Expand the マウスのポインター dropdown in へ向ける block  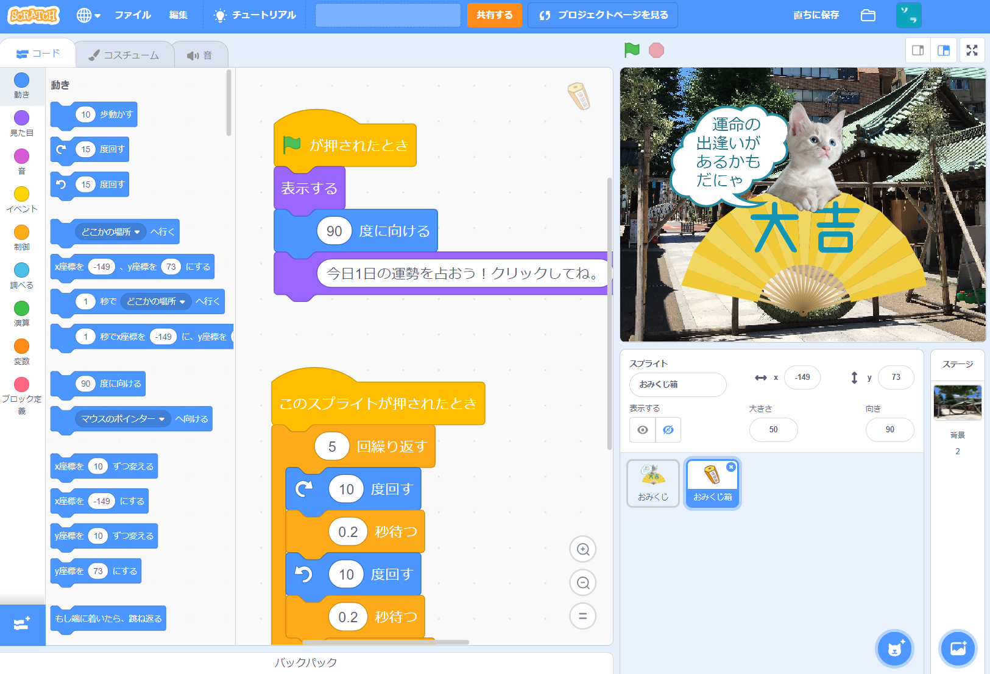[x=161, y=419]
